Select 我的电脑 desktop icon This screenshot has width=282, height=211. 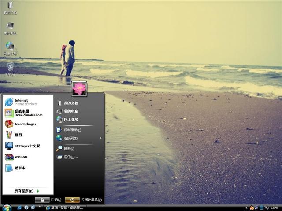tap(10, 28)
